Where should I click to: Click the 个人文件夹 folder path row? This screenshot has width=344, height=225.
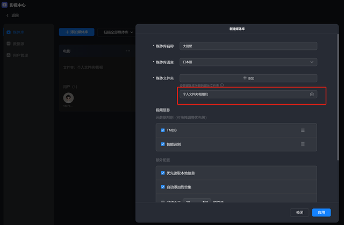[x=248, y=94]
